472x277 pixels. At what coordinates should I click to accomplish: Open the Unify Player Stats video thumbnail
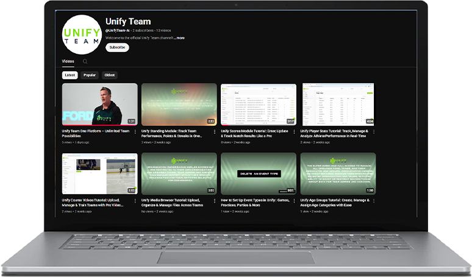pyautogui.click(x=337, y=104)
